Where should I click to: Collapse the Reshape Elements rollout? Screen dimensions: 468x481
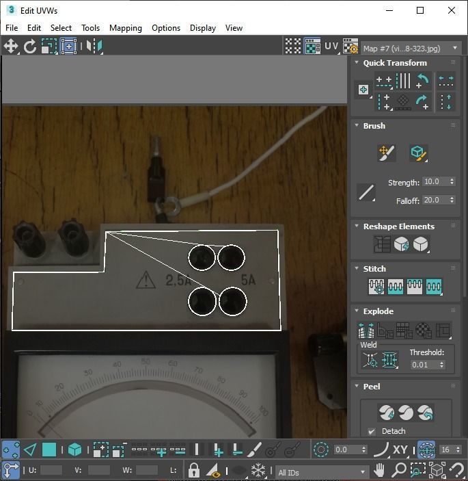(x=357, y=226)
